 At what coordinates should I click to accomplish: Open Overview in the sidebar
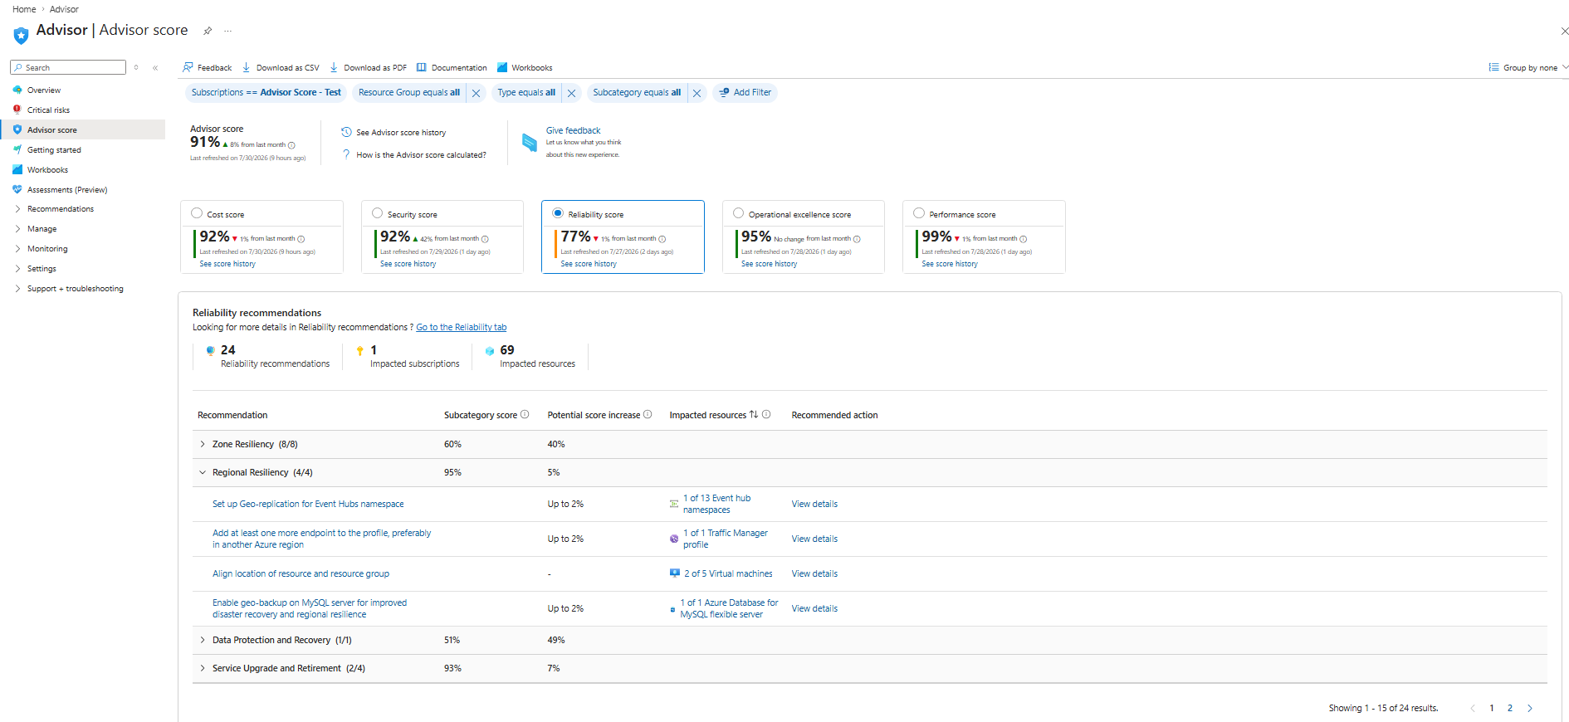pos(44,90)
